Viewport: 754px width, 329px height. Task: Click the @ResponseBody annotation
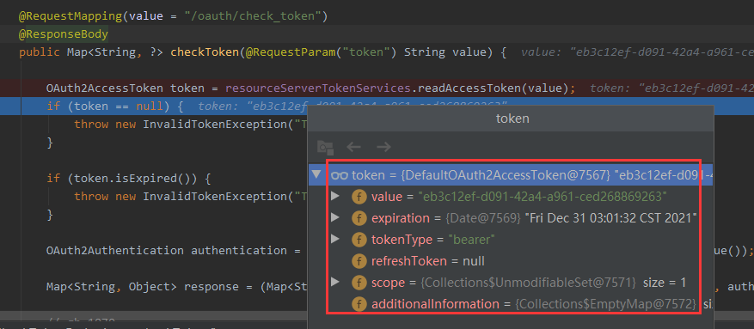pos(64,34)
